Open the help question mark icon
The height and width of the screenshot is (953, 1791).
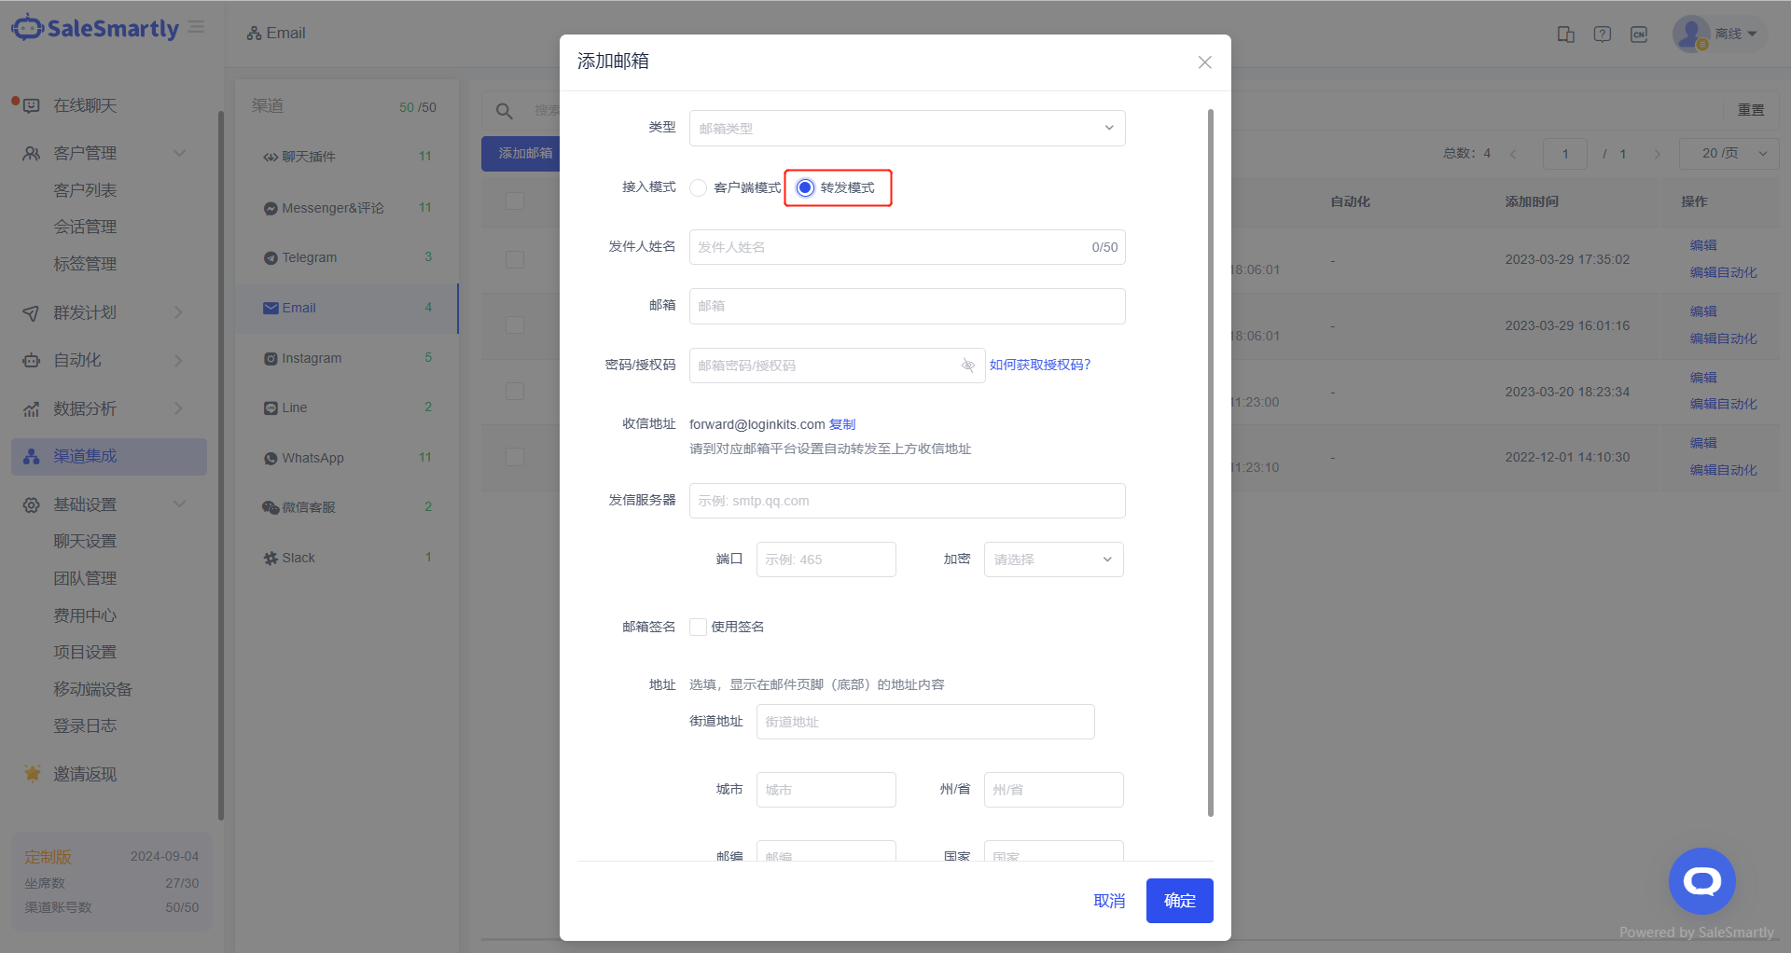click(x=1603, y=35)
